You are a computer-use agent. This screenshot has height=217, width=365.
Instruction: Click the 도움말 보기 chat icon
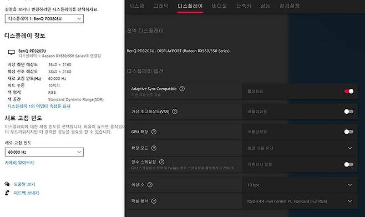[x=7, y=184]
